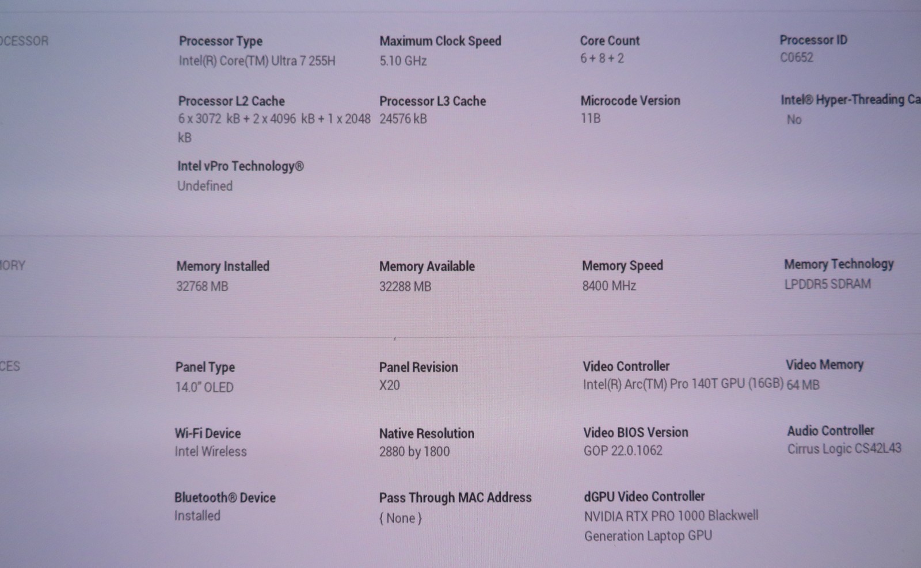Click the "Processor L2 Cache" label

pyautogui.click(x=231, y=101)
